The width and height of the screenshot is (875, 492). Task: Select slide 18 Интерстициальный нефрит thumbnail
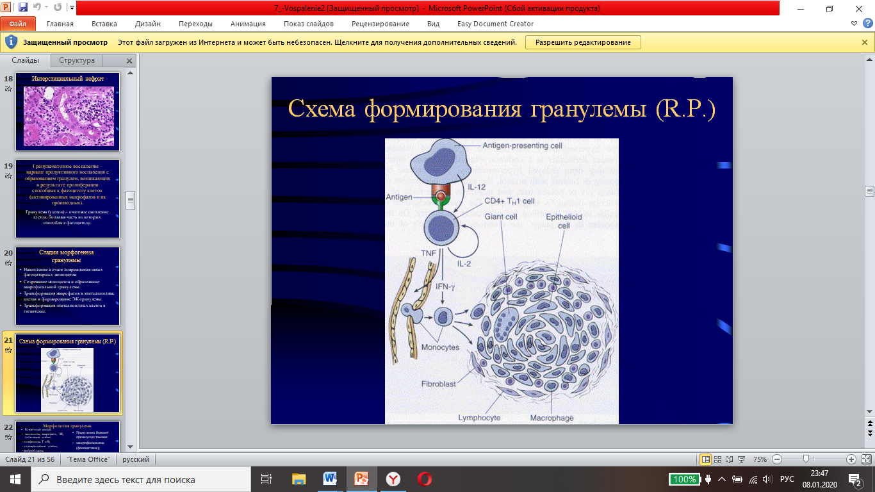68,111
